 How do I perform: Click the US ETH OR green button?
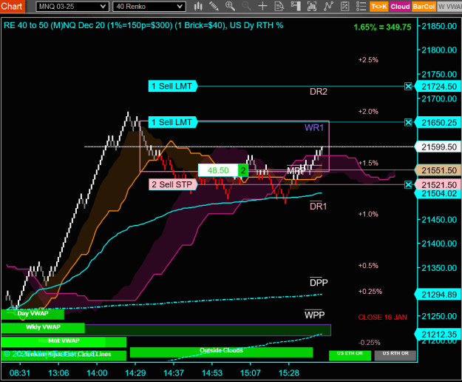(350, 355)
